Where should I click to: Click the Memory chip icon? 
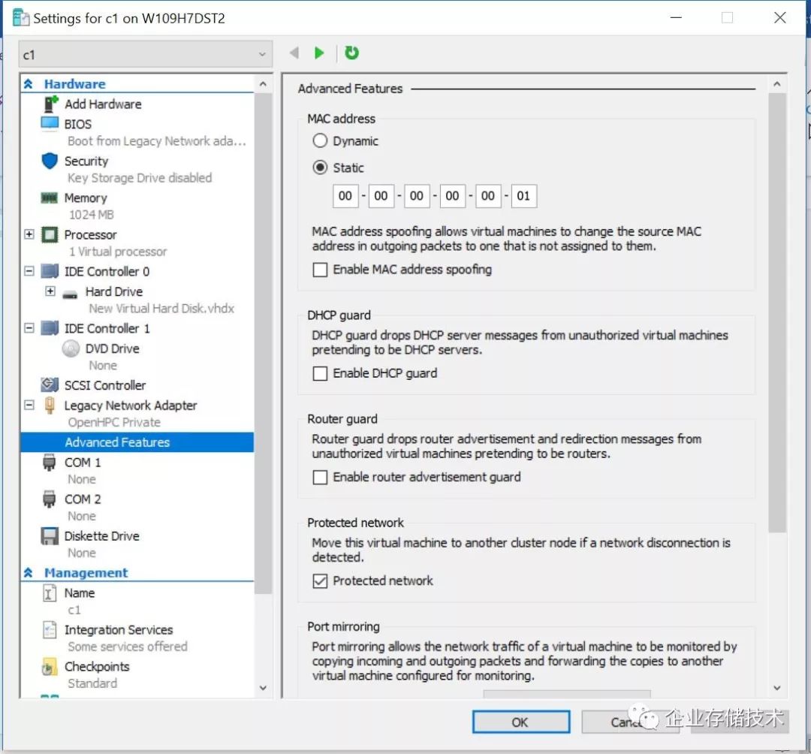[x=50, y=198]
